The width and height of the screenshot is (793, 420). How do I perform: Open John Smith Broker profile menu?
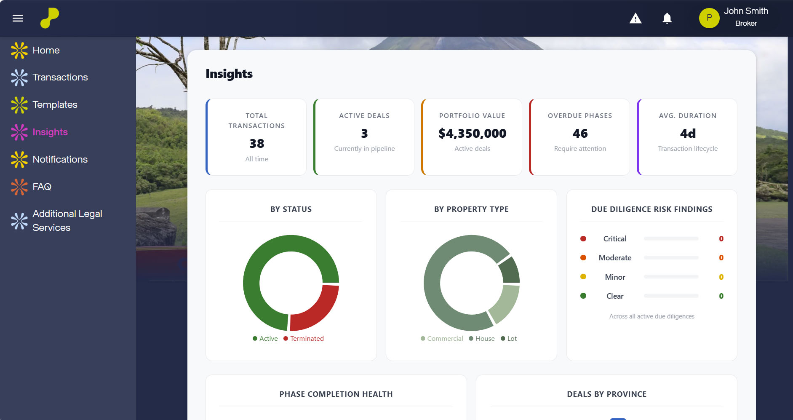tap(745, 17)
